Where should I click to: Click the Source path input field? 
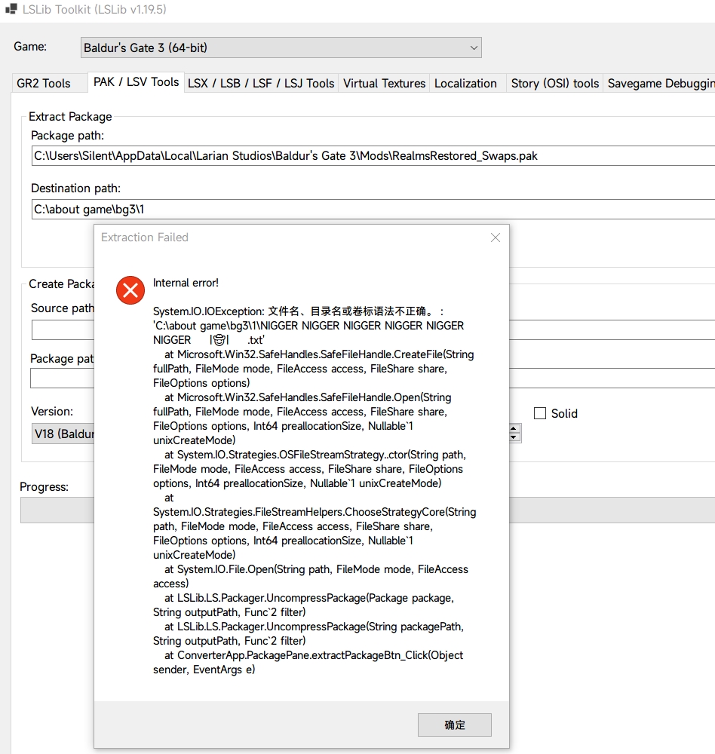click(x=62, y=330)
